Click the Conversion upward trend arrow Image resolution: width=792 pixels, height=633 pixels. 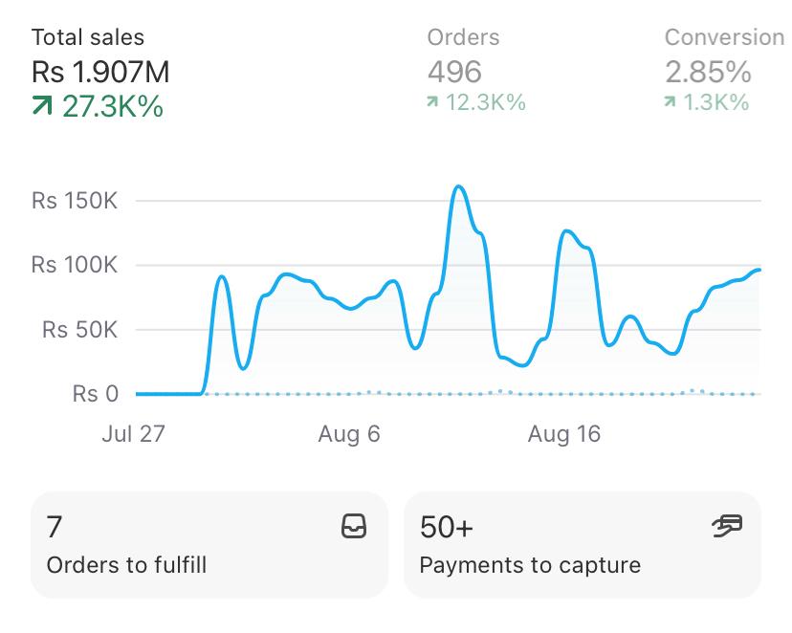click(x=671, y=102)
